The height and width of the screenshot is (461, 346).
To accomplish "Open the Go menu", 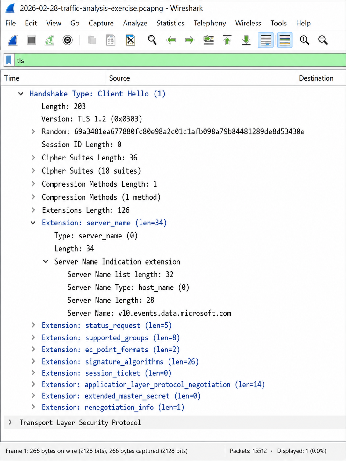I will tap(75, 23).
